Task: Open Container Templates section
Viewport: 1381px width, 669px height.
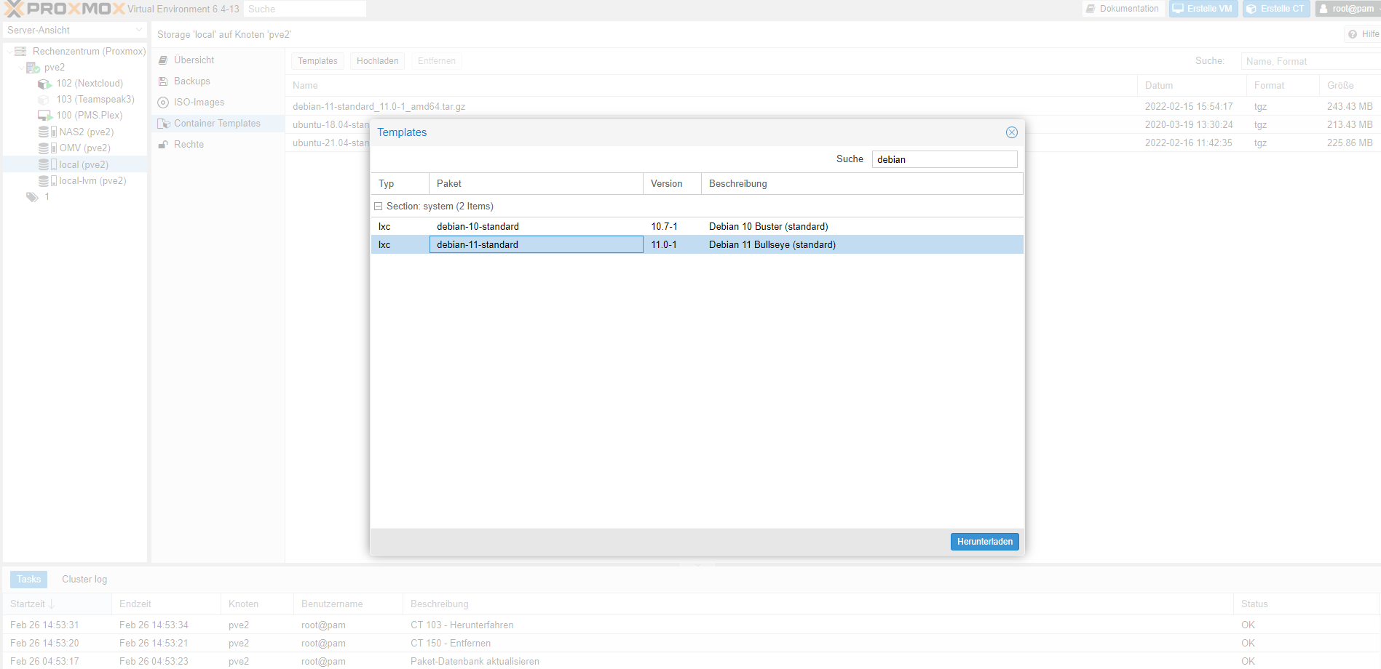Action: pyautogui.click(x=218, y=123)
